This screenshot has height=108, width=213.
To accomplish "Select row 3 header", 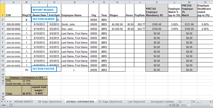I will pos(3,24).
